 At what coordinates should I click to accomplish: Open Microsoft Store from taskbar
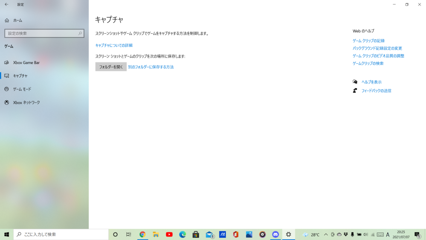click(196, 234)
